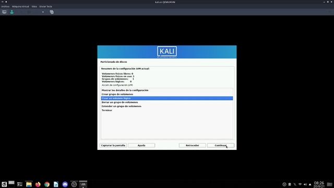This screenshot has height=188, width=334.
Task: Click the graphical console monitor icon
Action: click(4, 12)
